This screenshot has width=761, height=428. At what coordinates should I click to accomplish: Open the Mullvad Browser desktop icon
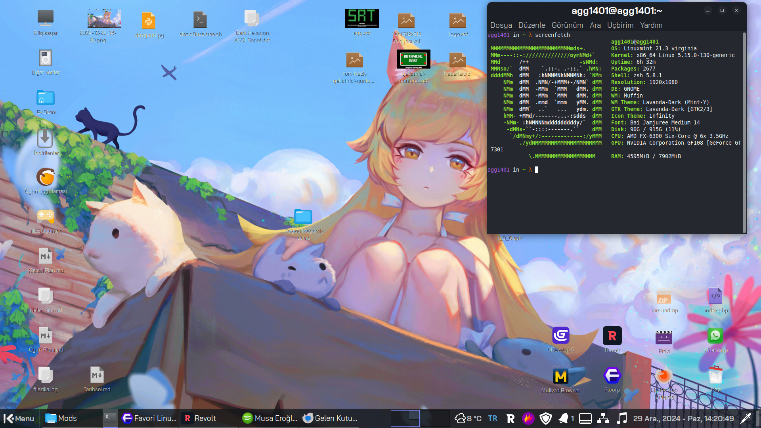(x=560, y=376)
